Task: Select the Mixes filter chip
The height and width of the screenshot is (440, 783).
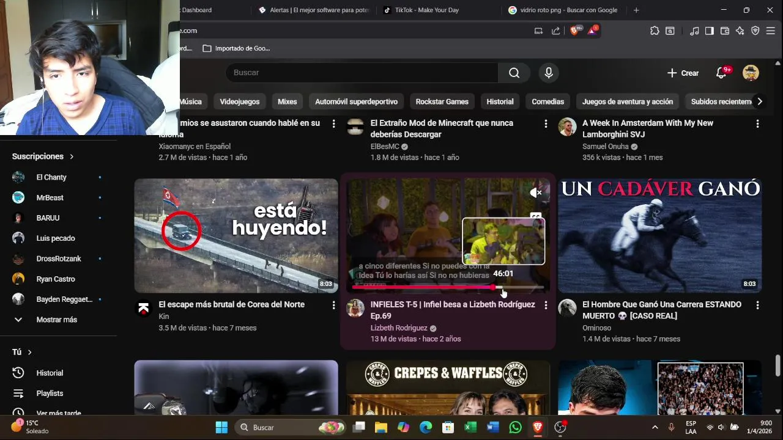Action: tap(287, 101)
